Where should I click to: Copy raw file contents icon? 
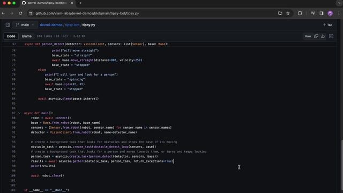point(316,36)
